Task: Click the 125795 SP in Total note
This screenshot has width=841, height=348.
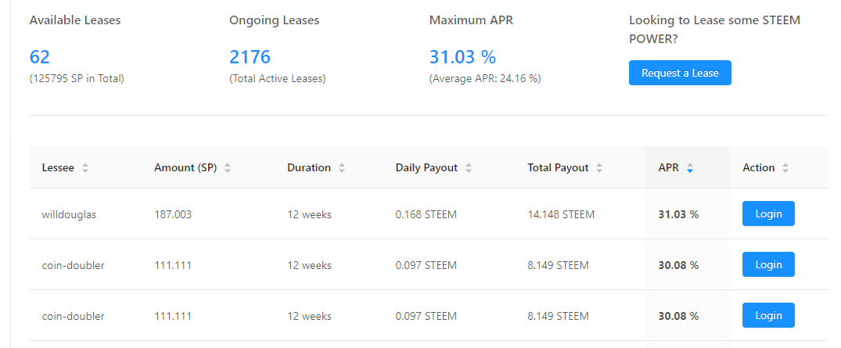Action: click(77, 79)
